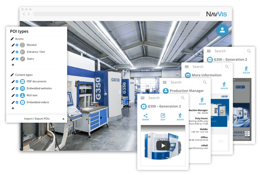Go back with the browser arrow
This screenshot has height=175, width=260.
click(24, 14)
